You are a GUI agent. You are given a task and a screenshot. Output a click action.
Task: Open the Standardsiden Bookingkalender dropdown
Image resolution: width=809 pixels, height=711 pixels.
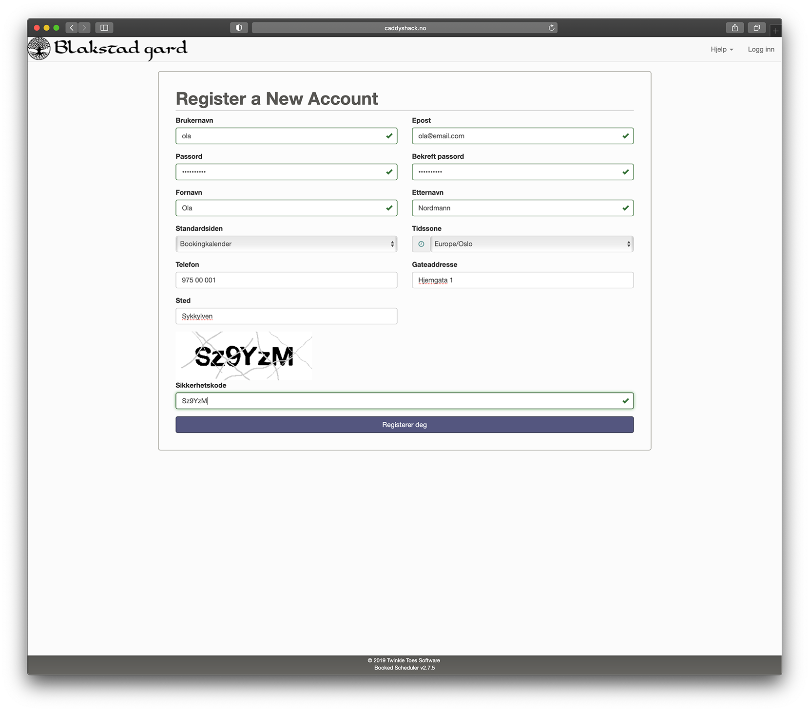coord(286,244)
